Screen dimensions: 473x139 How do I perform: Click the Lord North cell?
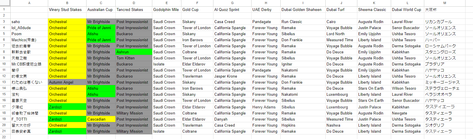pyautogui.click(x=341, y=34)
